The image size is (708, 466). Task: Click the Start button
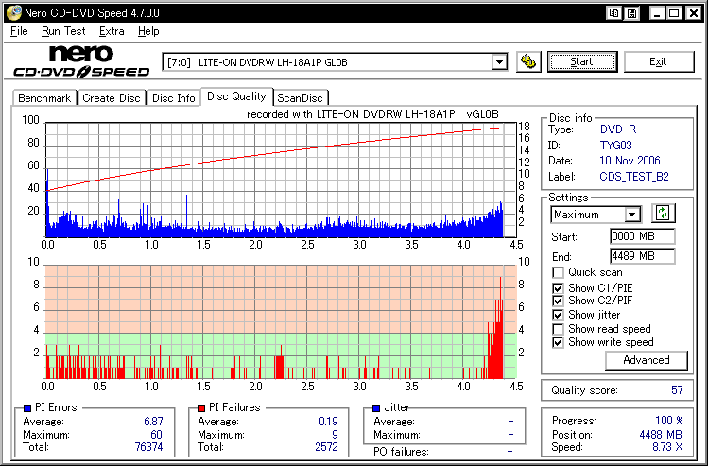pyautogui.click(x=581, y=61)
